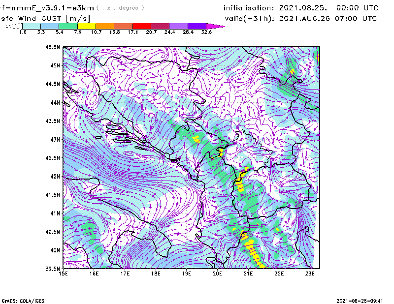Click the '43.5N' latitude label
The width and height of the screenshot is (394, 304).
click(x=53, y=121)
